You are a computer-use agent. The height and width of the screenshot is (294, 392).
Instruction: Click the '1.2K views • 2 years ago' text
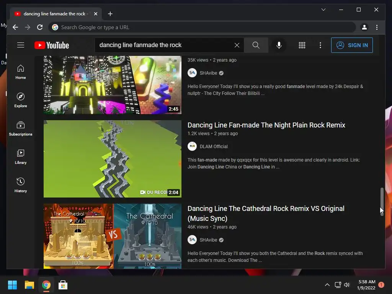pos(212,134)
